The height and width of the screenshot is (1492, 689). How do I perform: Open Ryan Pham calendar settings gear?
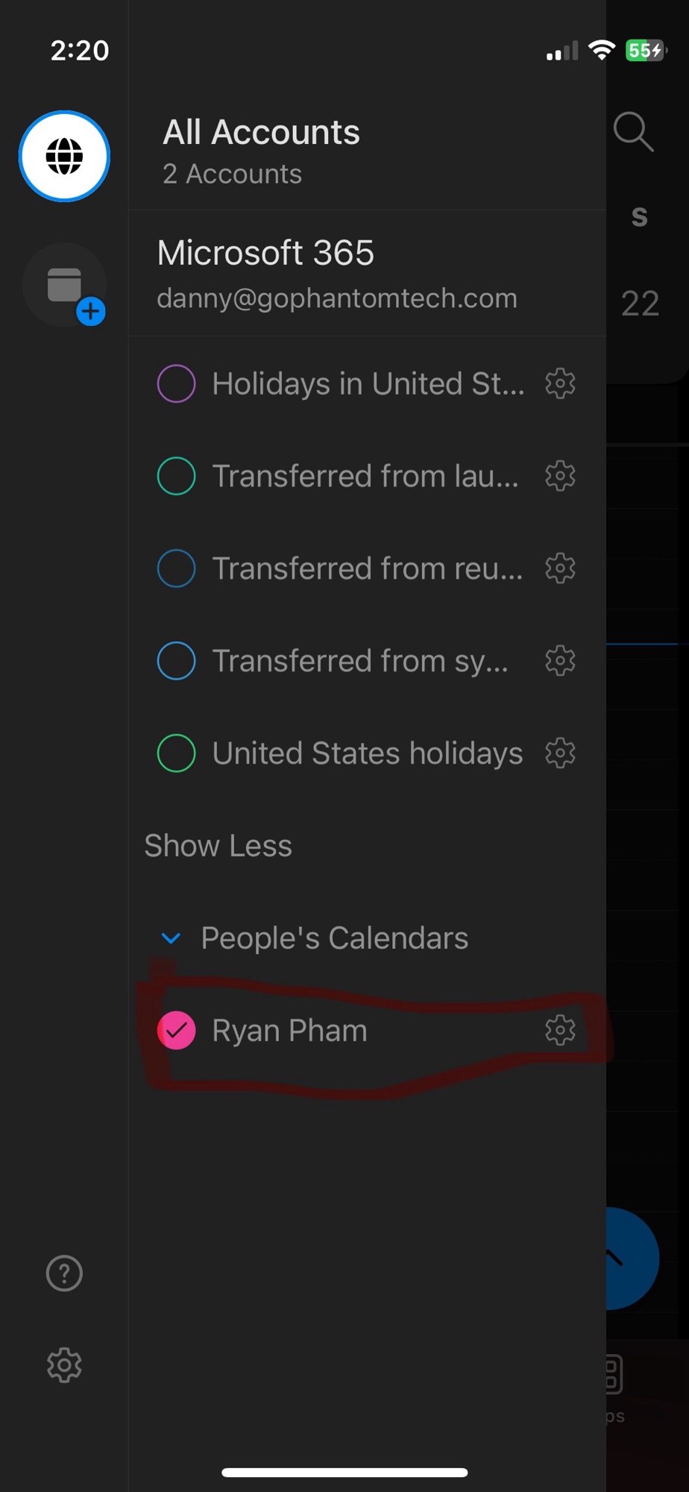(560, 1030)
